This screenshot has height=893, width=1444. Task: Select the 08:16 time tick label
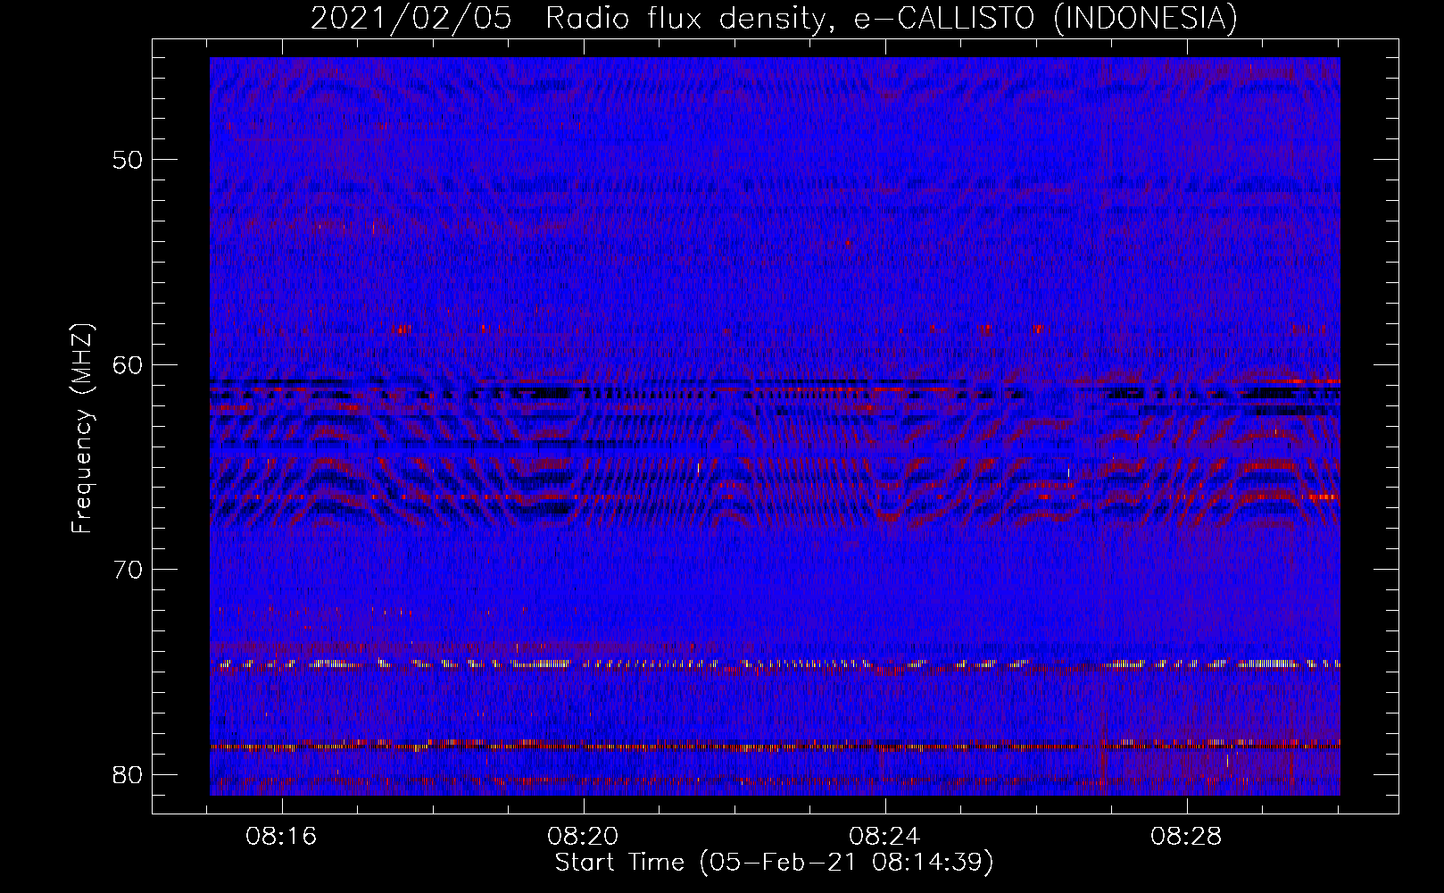pyautogui.click(x=282, y=837)
